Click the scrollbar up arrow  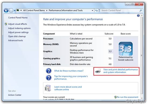tap(142, 15)
